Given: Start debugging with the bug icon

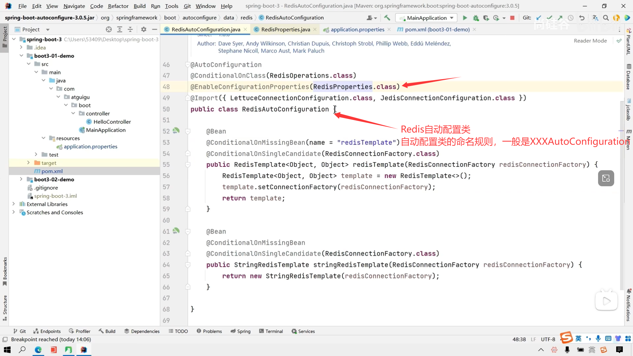Looking at the screenshot, I should coord(476,18).
